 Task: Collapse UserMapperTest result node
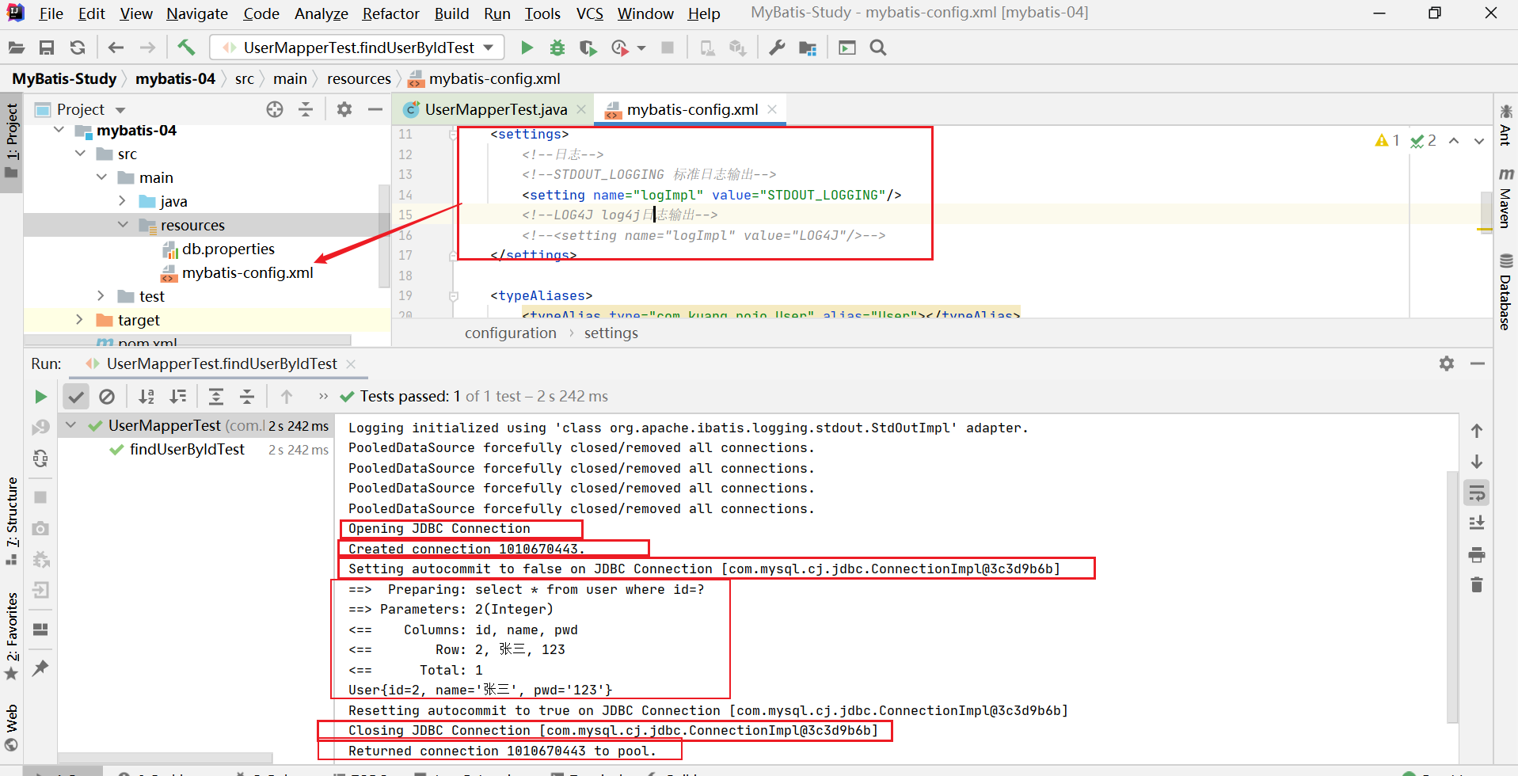71,425
